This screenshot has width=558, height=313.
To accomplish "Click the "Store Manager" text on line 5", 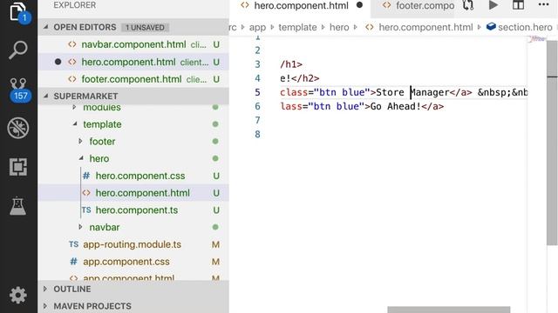I will [412, 92].
